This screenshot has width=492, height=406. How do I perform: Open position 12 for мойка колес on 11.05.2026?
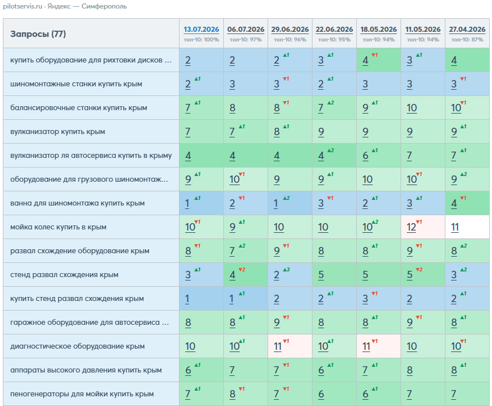pyautogui.click(x=411, y=227)
